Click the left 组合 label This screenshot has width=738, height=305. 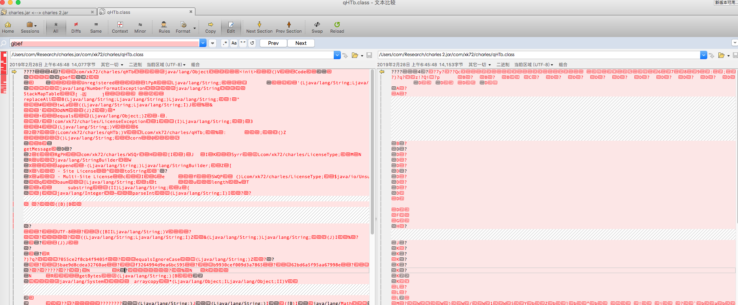195,65
